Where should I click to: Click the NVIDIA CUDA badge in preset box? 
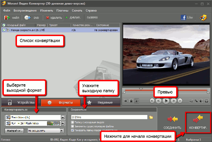coord(54,123)
